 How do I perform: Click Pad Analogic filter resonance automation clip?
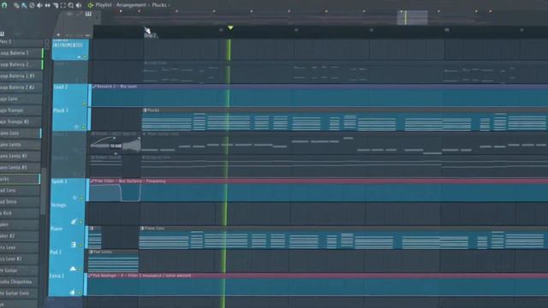pyautogui.click(x=317, y=285)
